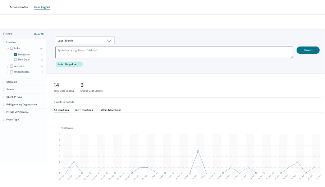
Task: Check the New Delhi checkbox
Action: (15, 60)
